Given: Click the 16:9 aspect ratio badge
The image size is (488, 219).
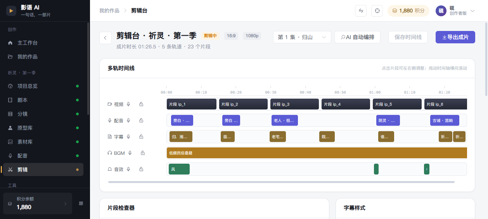Looking at the screenshot, I should tap(231, 36).
